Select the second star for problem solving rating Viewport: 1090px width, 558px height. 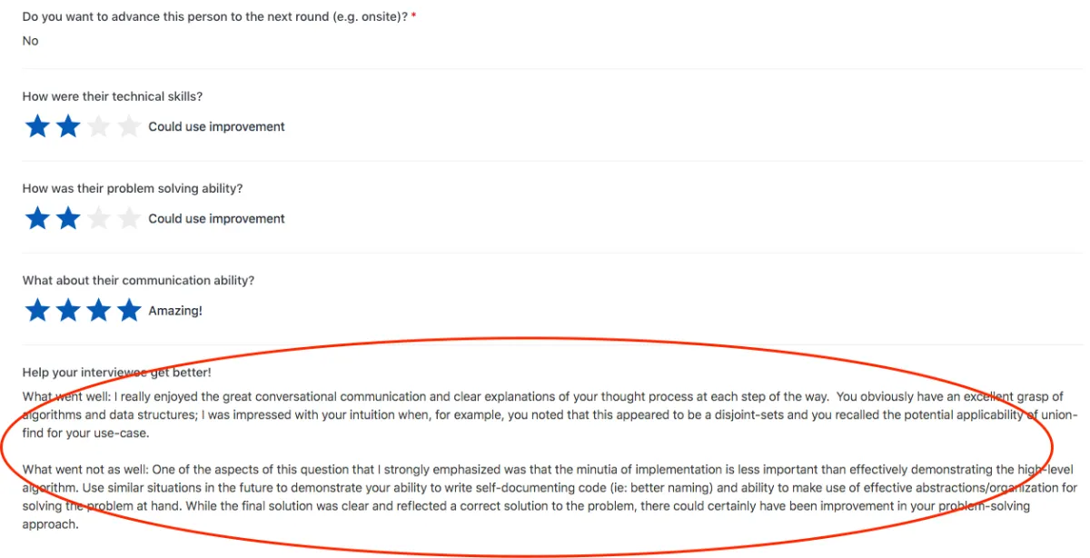pyautogui.click(x=68, y=218)
